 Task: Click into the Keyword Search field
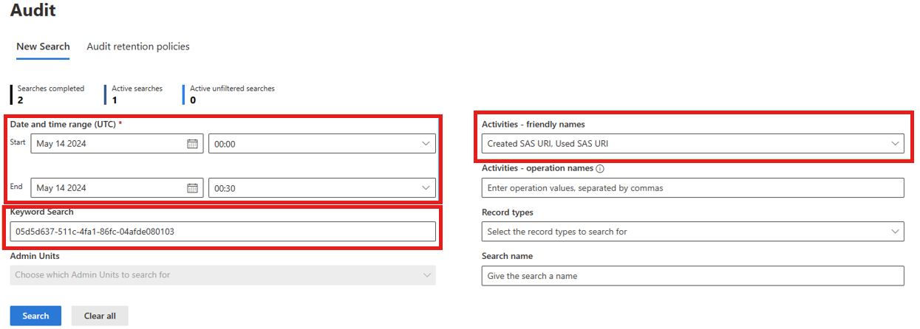coord(222,232)
